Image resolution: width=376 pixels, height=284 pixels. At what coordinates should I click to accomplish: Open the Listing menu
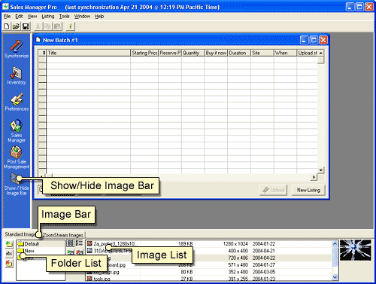click(x=48, y=17)
